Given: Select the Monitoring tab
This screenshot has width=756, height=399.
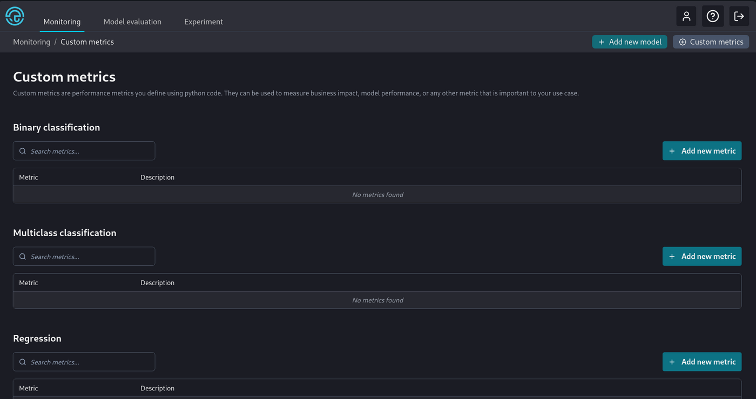Looking at the screenshot, I should pos(62,22).
